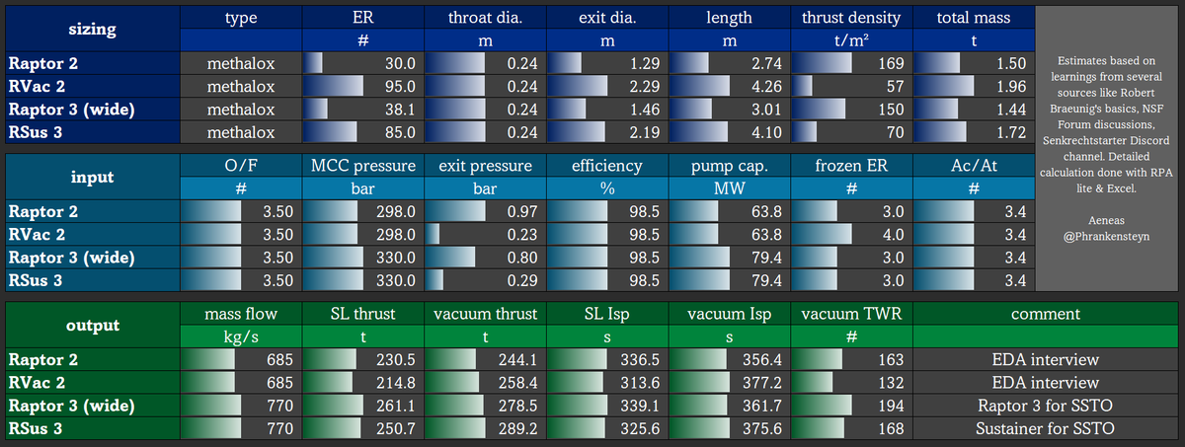Click the '@Phrankensteyn' handle in the notes

click(1106, 237)
